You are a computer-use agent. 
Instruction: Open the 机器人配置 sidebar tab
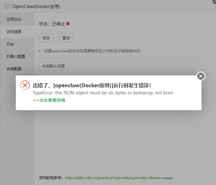[x=17, y=57]
